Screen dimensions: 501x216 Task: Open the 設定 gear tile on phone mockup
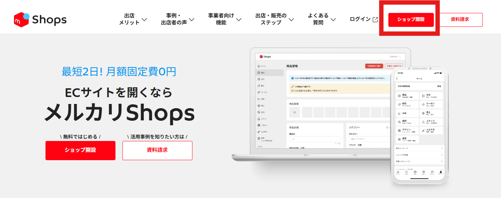[x=407, y=139]
